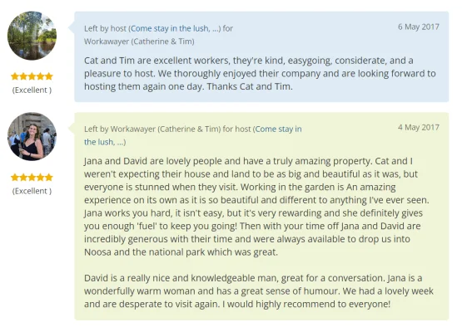Click 'the lush, ...' link continuation in green review
This screenshot has height=332, width=462.
coord(105,142)
